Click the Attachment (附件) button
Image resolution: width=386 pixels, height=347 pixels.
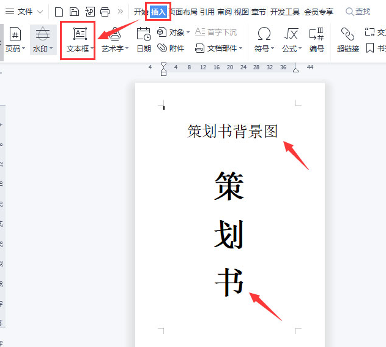point(171,48)
